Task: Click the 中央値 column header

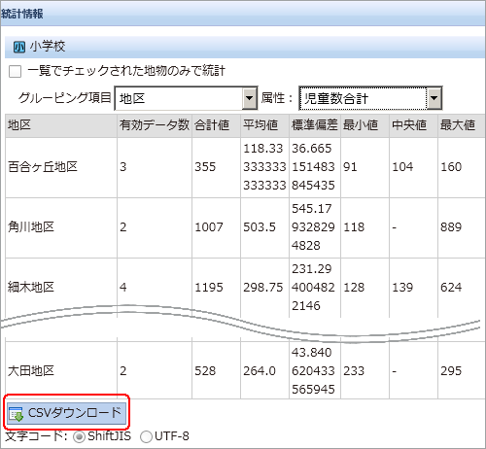Action: pyautogui.click(x=413, y=125)
